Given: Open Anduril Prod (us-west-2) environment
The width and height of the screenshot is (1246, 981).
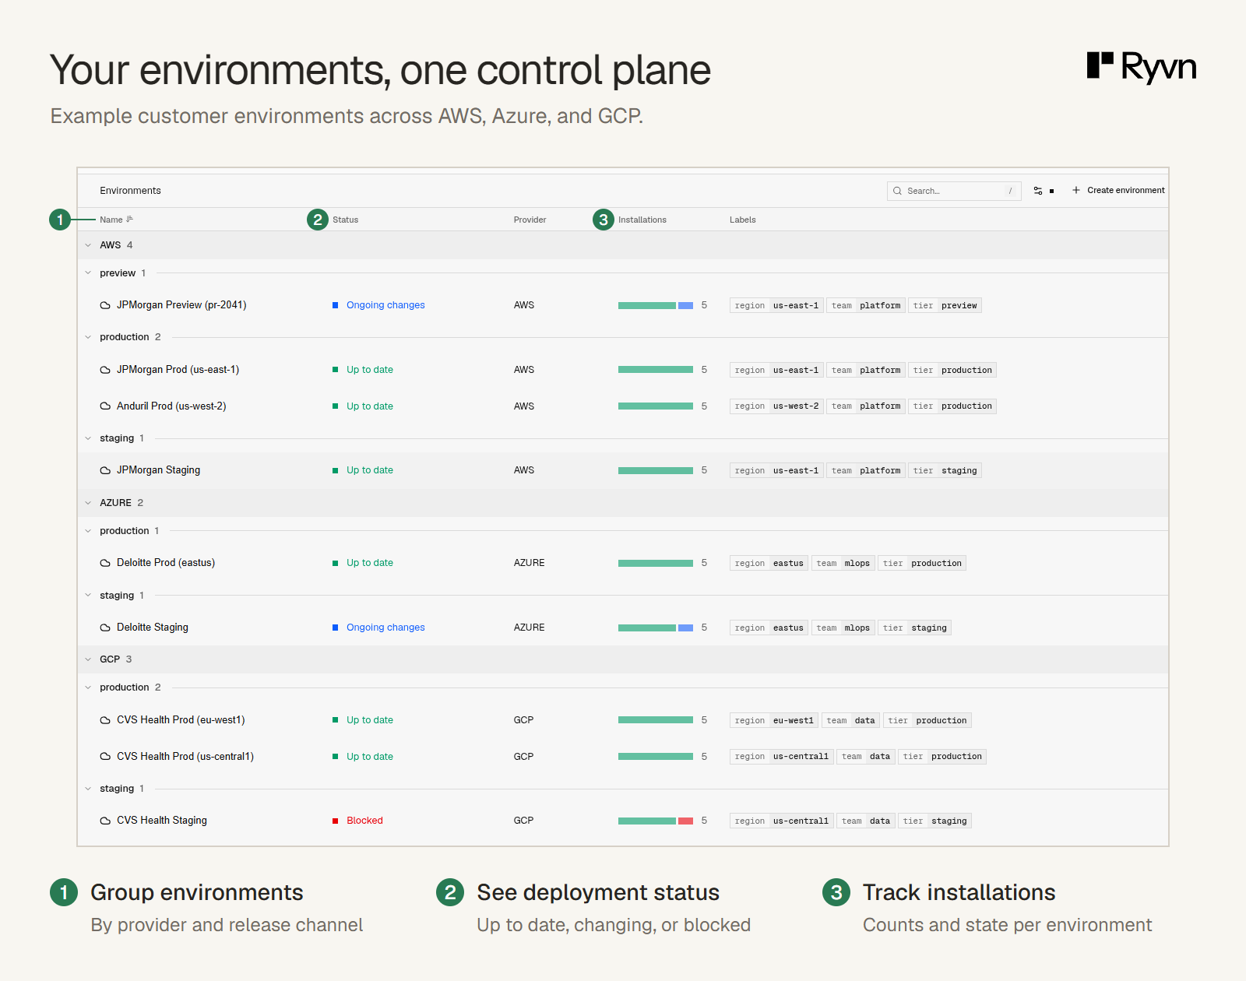Looking at the screenshot, I should 171,406.
